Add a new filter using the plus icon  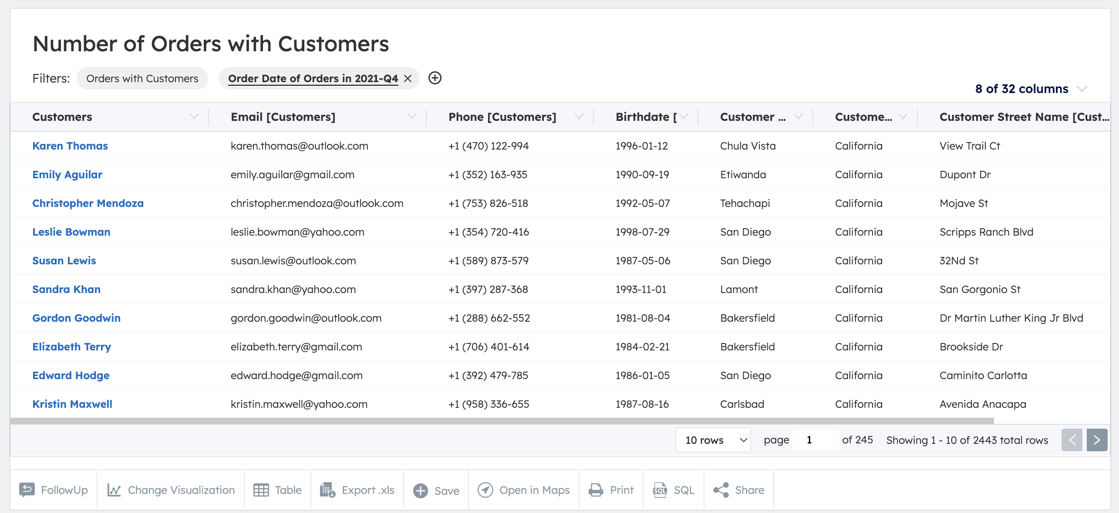435,78
